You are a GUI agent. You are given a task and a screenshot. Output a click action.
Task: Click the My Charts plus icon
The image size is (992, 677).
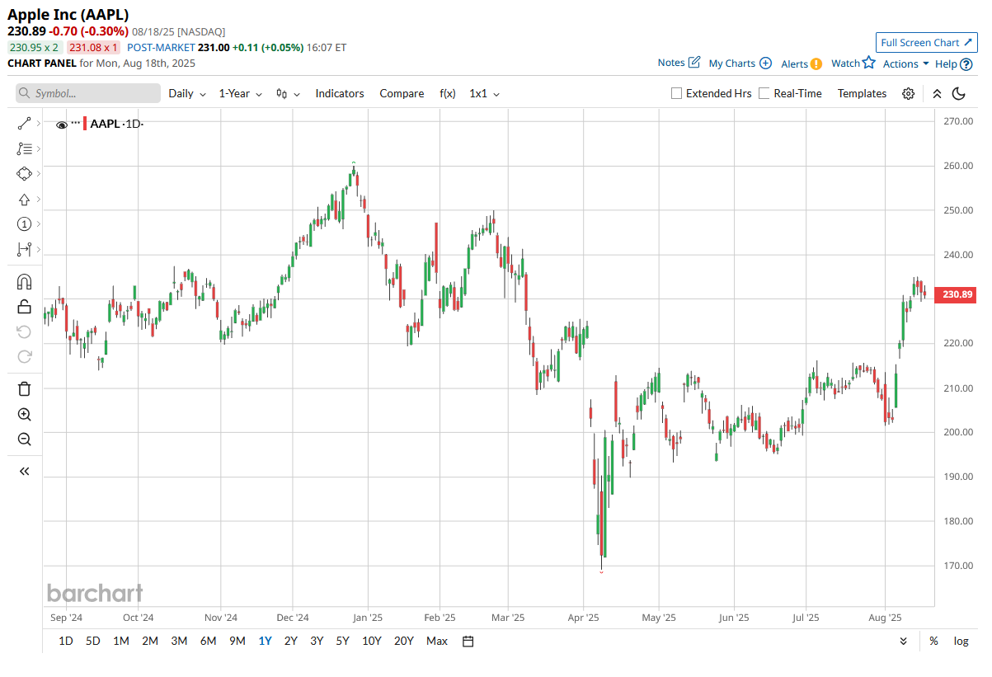coord(765,63)
